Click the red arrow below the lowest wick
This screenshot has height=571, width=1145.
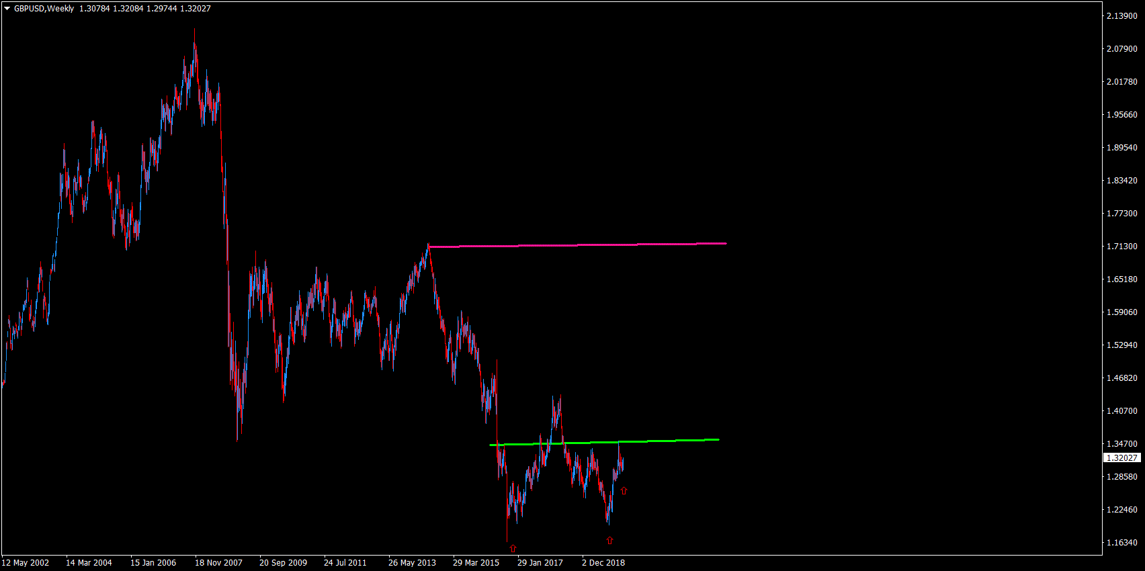point(513,549)
